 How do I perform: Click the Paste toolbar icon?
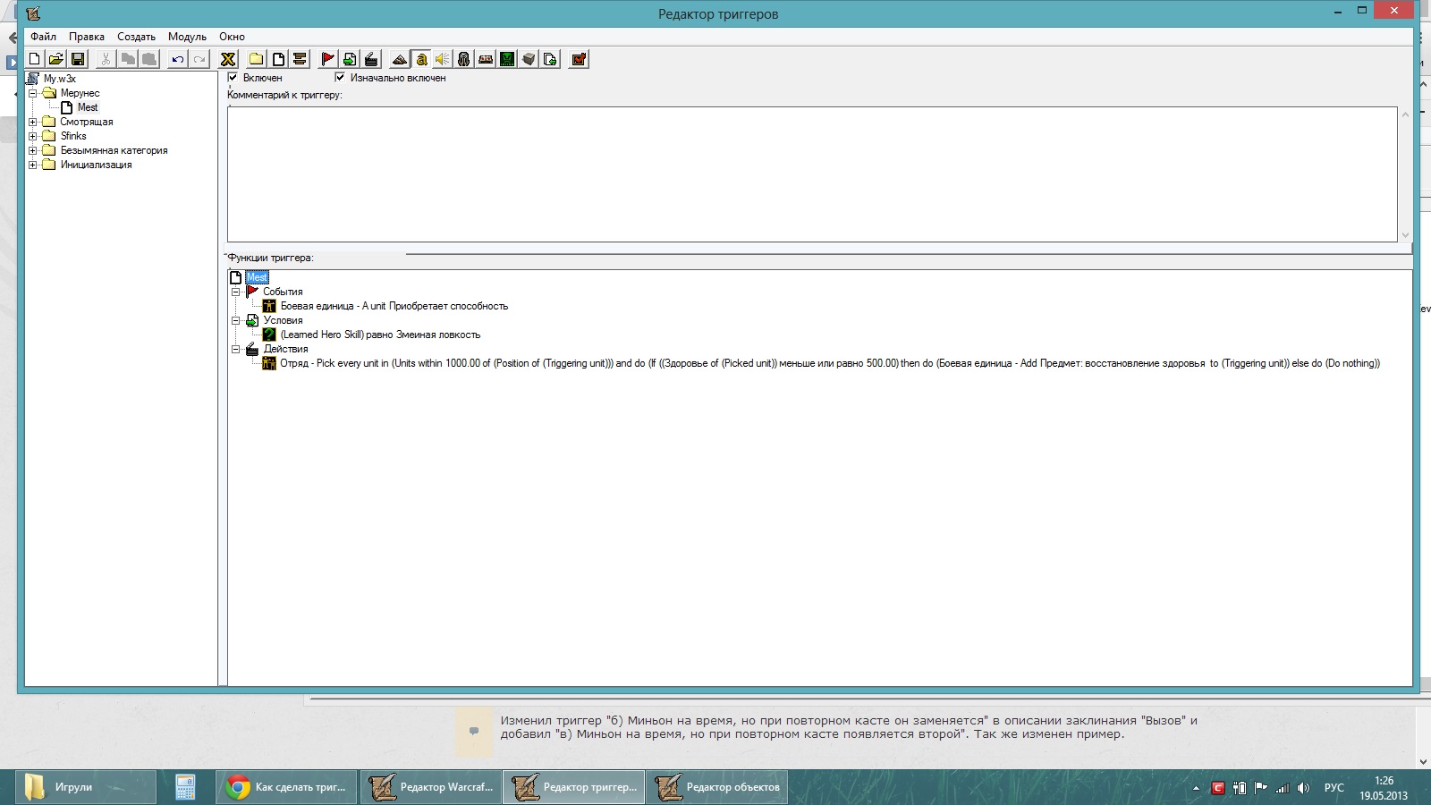coord(149,59)
